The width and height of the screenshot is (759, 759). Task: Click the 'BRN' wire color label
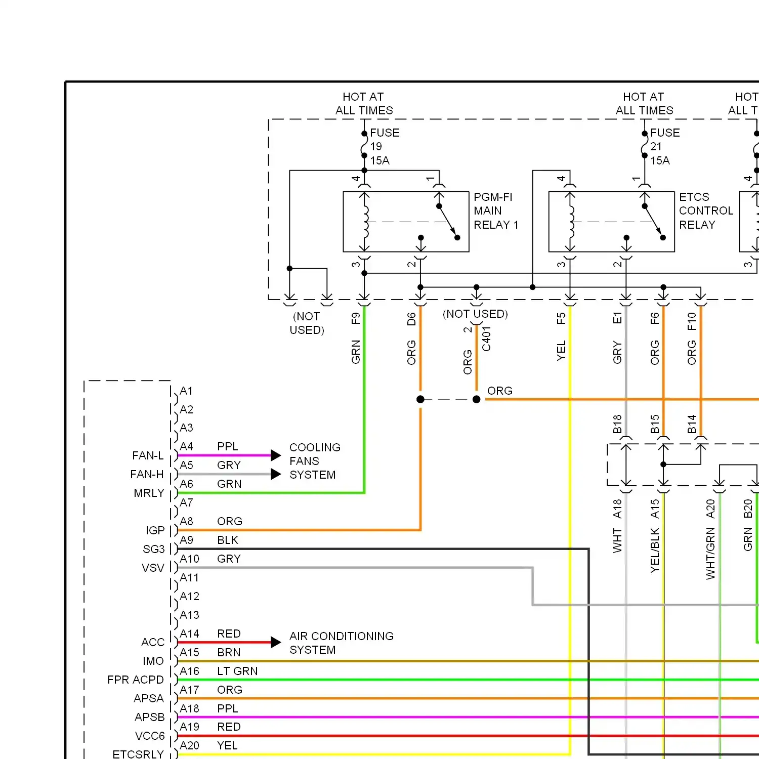point(229,652)
